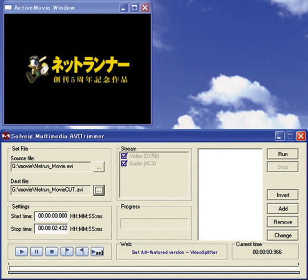Start playback with the play button
Viewport: 308px width, 280px height.
[22, 251]
